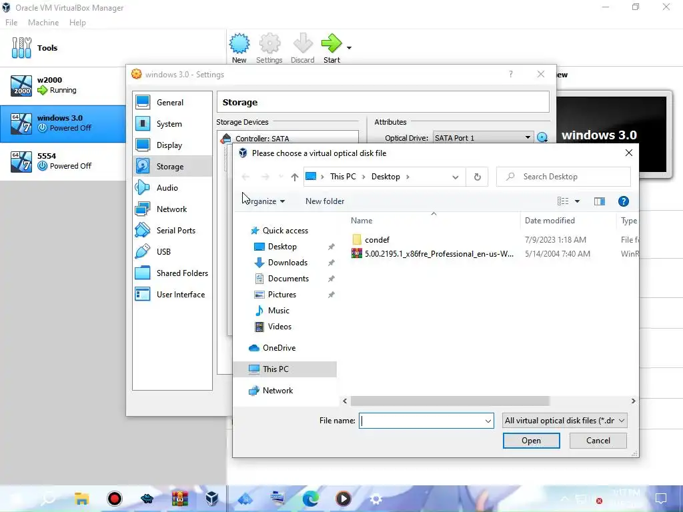The height and width of the screenshot is (512, 683).
Task: Switch to General settings page
Action: pos(173,102)
